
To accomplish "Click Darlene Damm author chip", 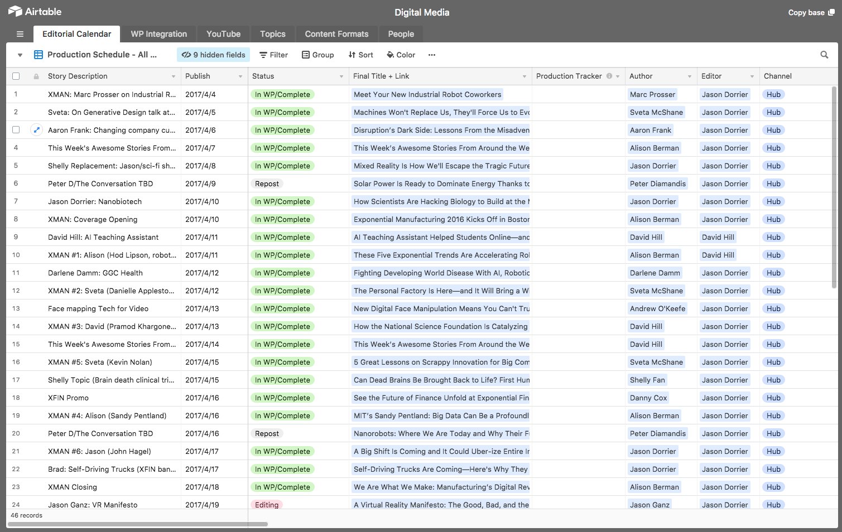I will (x=655, y=273).
